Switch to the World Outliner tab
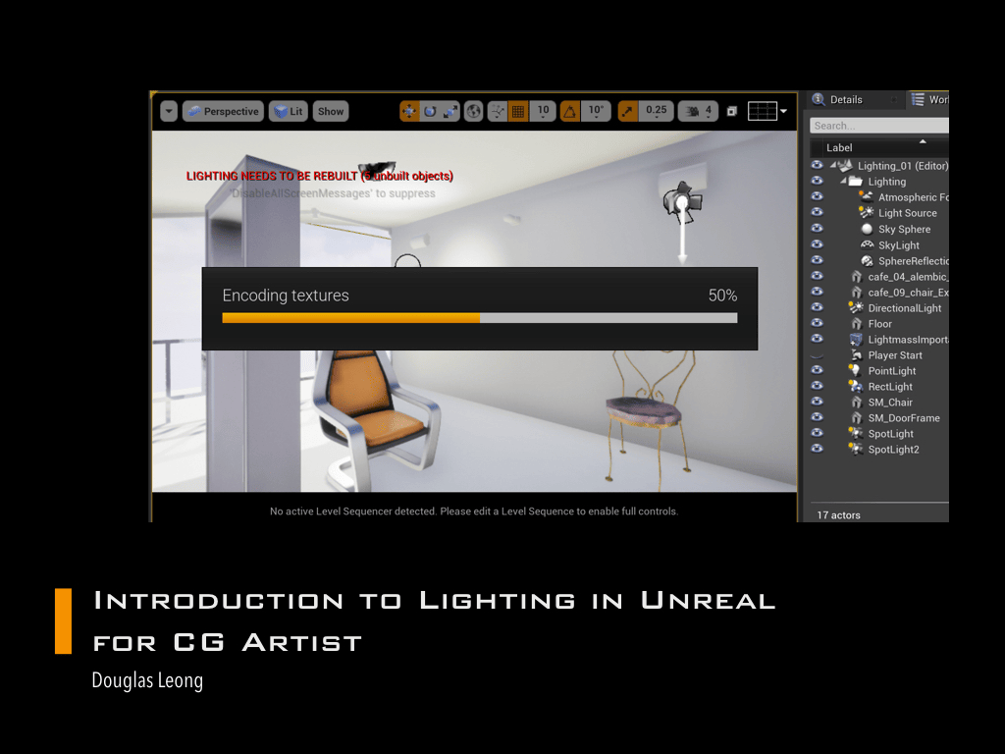The width and height of the screenshot is (1005, 754). pos(928,99)
